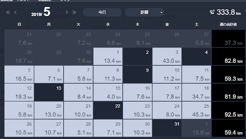Image resolution: width=246 pixels, height=139 pixels.
Task: Select the May 3 cell with 43.0 km
Action: tap(167, 56)
